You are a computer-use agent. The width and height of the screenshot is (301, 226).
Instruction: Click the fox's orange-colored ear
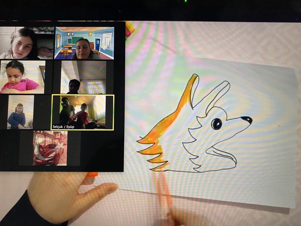(192, 88)
